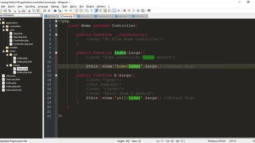This screenshot has height=143, width=255.
Task: Select the models folder
Action: (14, 48)
